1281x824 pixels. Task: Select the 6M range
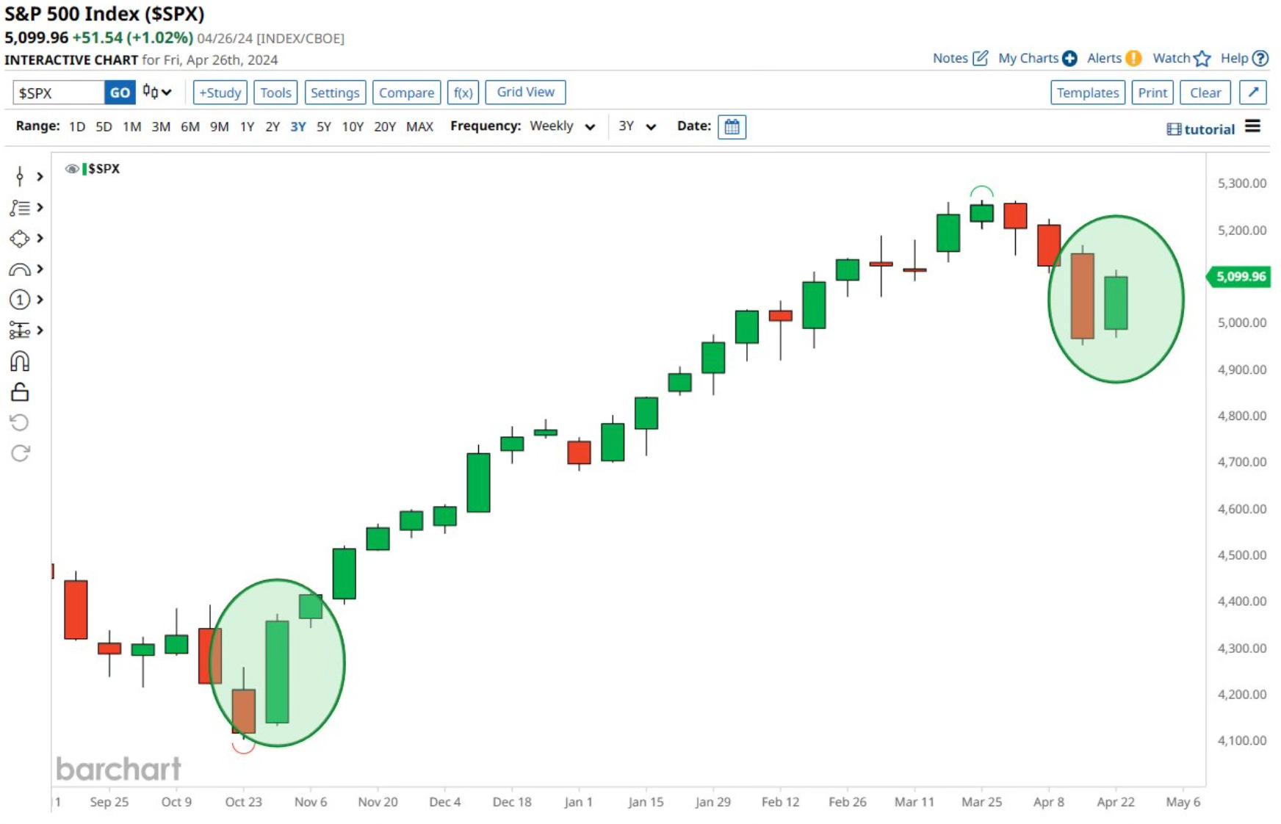click(190, 126)
